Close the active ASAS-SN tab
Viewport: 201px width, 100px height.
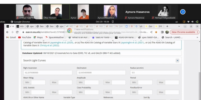(x=13, y=26)
